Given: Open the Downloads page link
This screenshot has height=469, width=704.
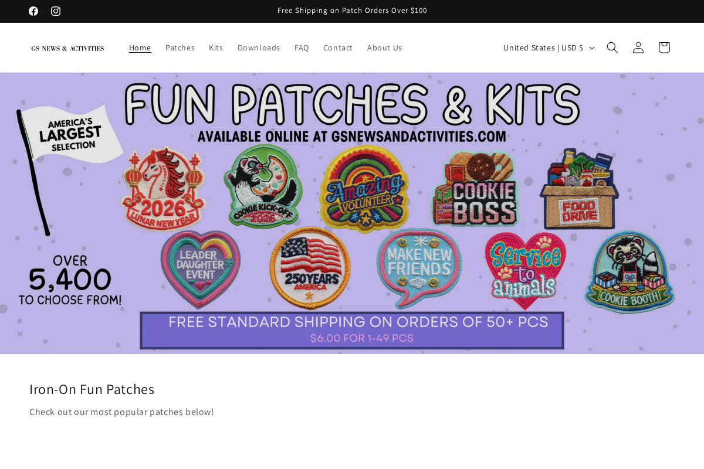Looking at the screenshot, I should (259, 47).
